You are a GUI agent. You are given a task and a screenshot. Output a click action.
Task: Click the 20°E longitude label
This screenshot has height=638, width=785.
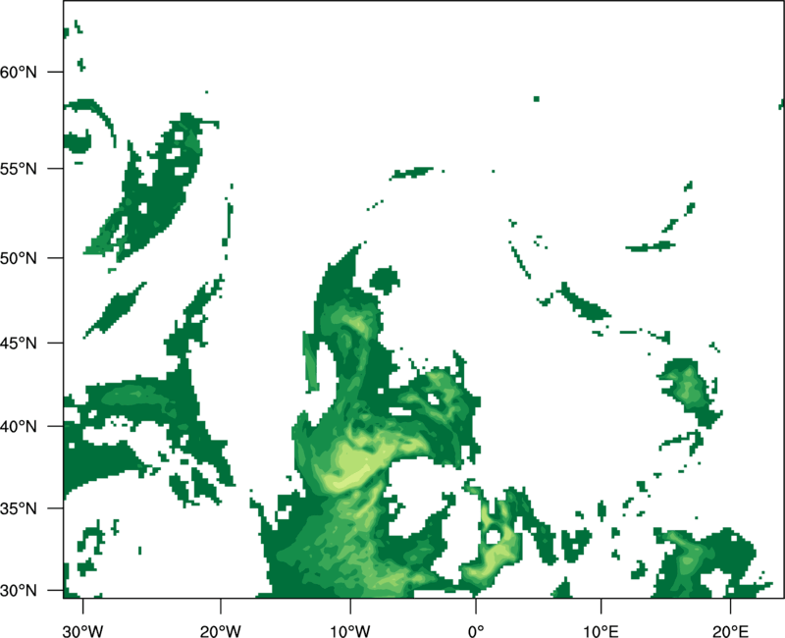(730, 631)
